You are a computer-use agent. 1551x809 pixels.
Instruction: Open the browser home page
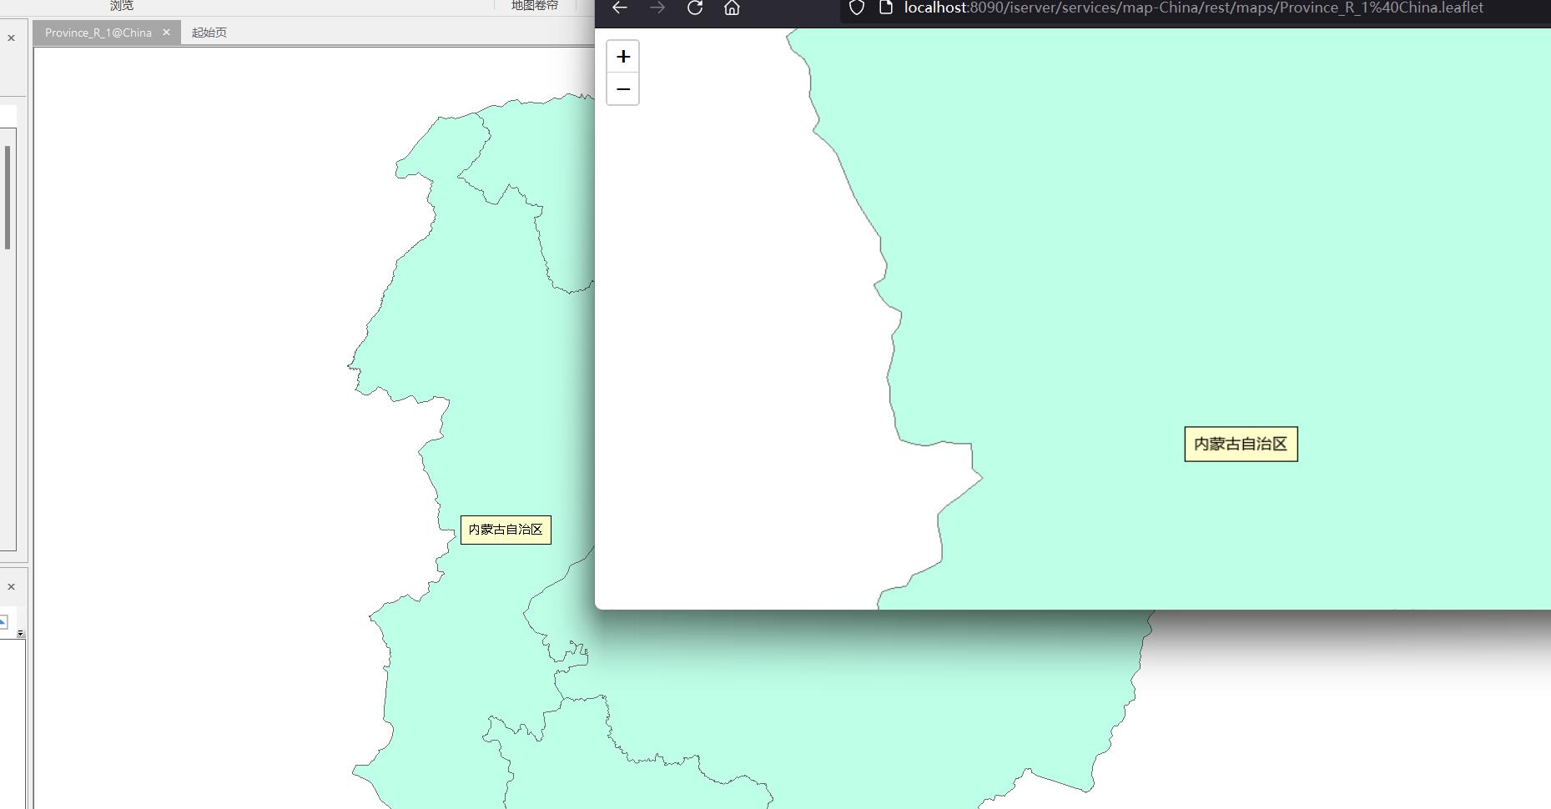732,8
